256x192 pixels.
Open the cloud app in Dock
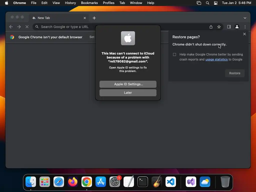(205, 182)
